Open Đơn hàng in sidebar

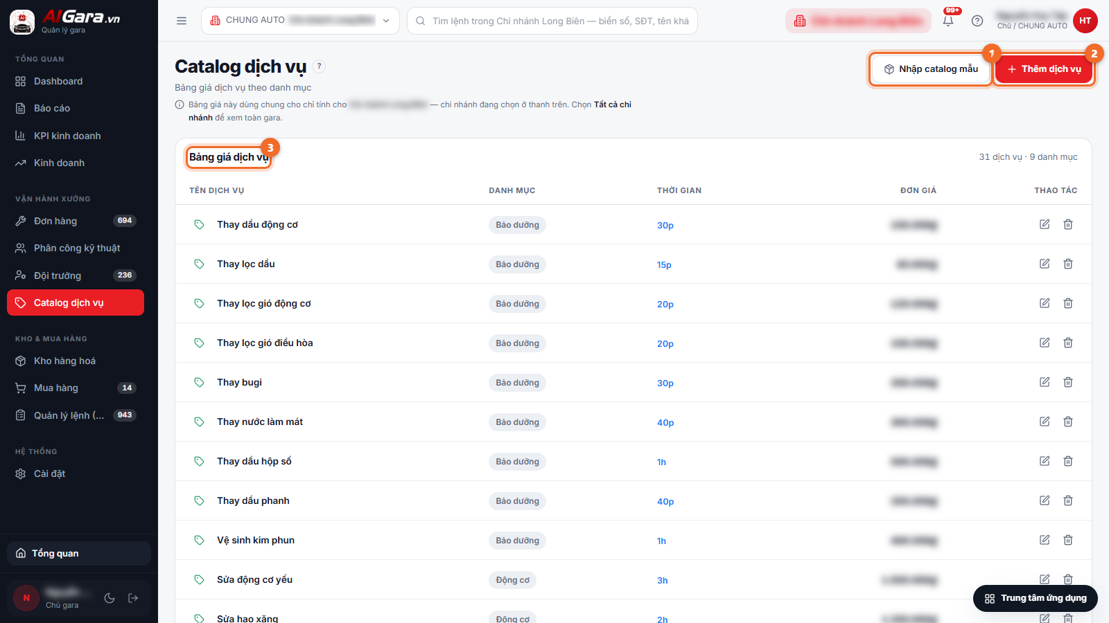click(x=76, y=221)
